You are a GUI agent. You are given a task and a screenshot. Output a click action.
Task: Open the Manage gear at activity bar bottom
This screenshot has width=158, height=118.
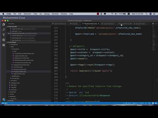[x=4, y=99]
